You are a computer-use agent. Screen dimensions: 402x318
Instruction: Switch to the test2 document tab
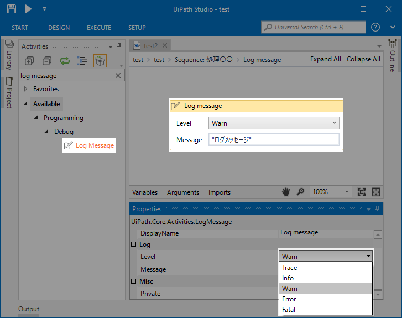(x=150, y=46)
